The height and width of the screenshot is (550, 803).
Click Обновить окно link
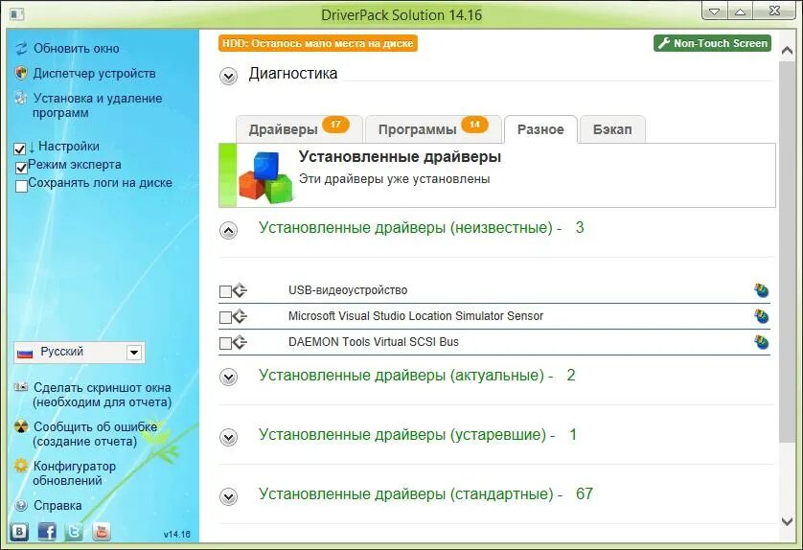click(x=77, y=48)
